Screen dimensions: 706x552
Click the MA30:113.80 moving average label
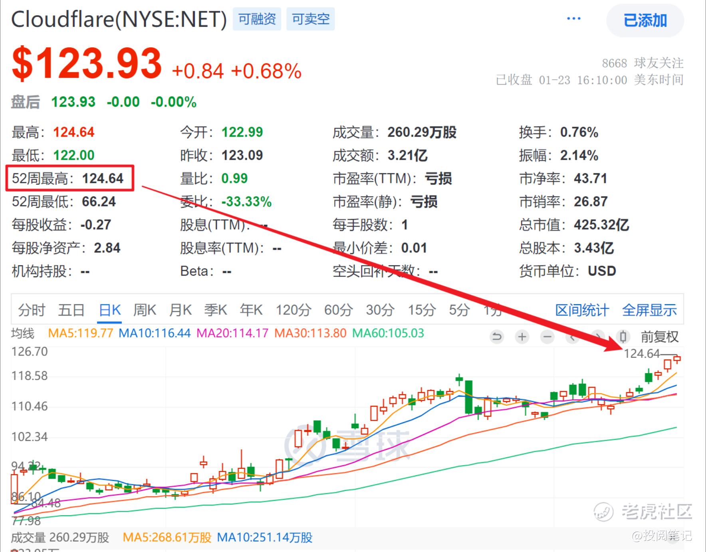pos(310,333)
